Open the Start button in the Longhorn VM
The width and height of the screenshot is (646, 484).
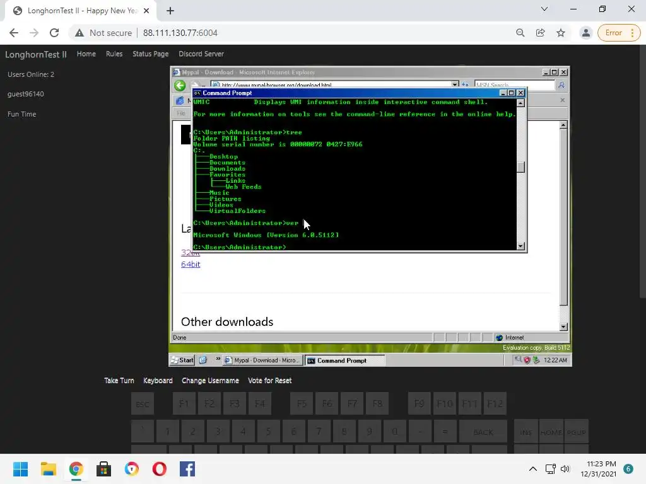(x=182, y=360)
